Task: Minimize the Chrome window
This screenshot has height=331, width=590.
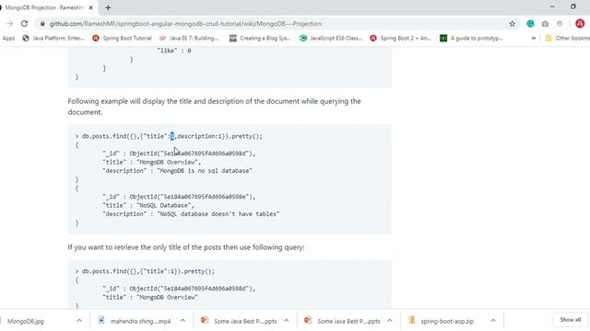Action: (x=552, y=6)
